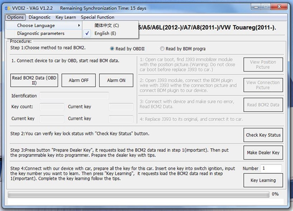Click the Key Learning button
Image resolution: width=293 pixels, height=211 pixels.
pyautogui.click(x=263, y=180)
